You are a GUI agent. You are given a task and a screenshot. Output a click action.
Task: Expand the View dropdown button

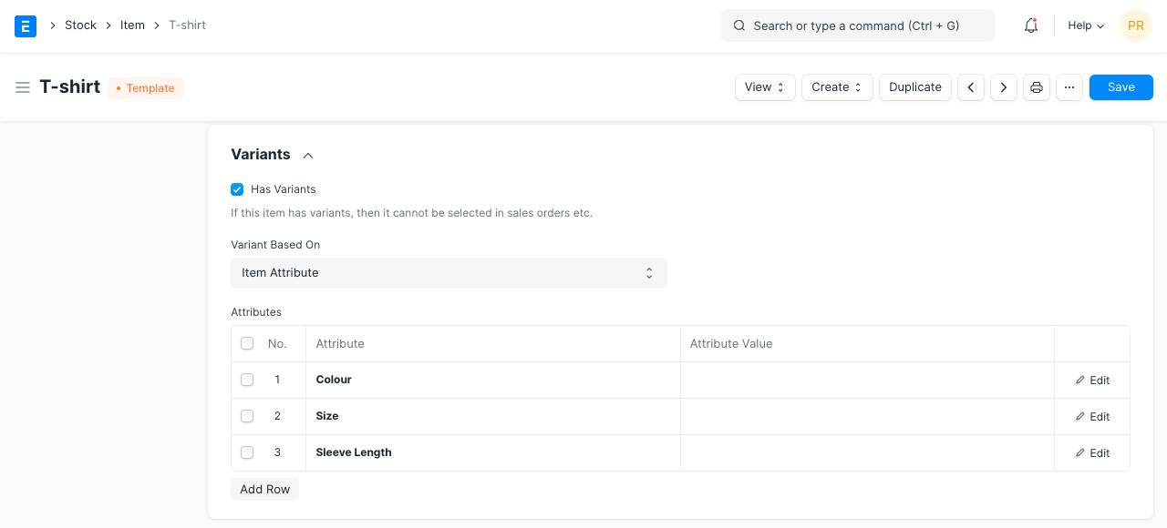tap(765, 87)
